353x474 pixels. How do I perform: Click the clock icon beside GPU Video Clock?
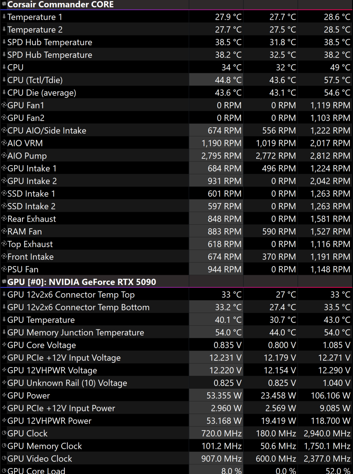pyautogui.click(x=4, y=459)
